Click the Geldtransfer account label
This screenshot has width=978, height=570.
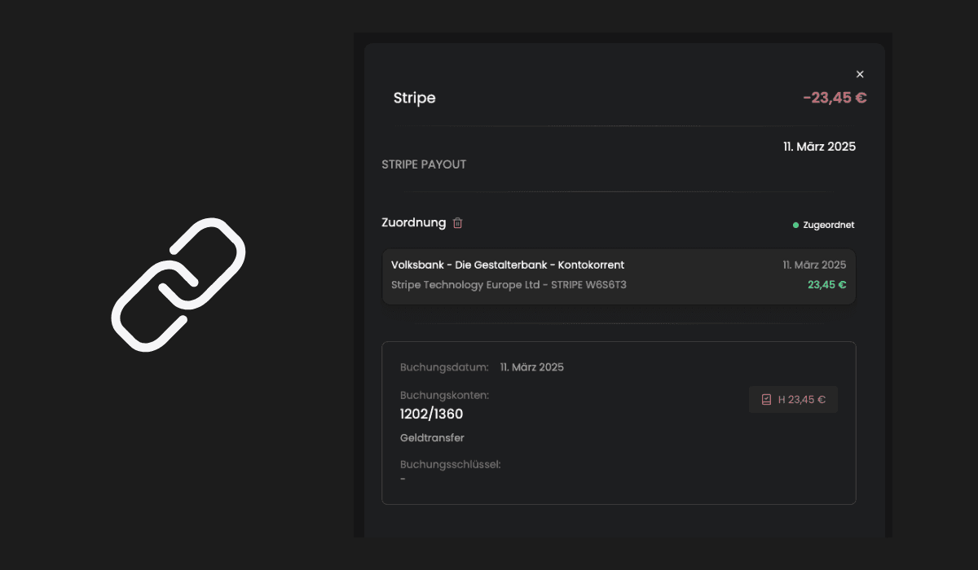(x=431, y=437)
